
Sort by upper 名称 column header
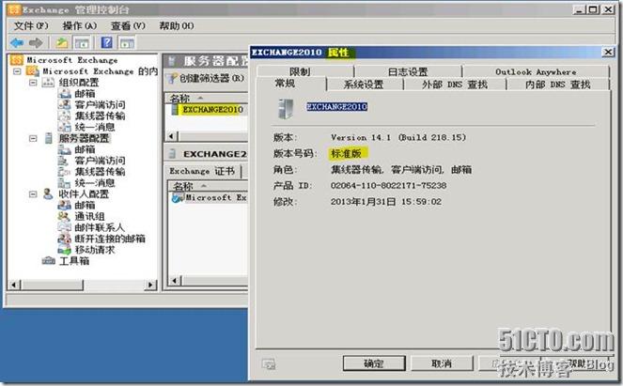point(207,98)
